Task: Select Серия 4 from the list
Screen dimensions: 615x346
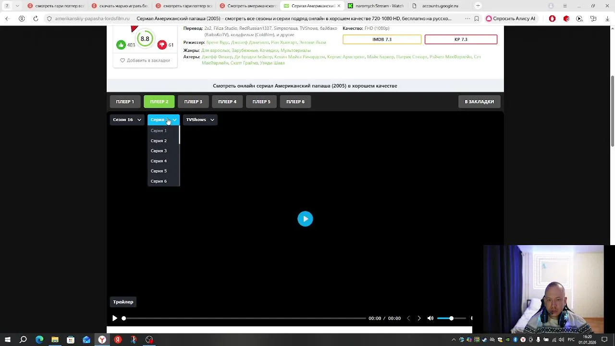Action: pyautogui.click(x=159, y=161)
